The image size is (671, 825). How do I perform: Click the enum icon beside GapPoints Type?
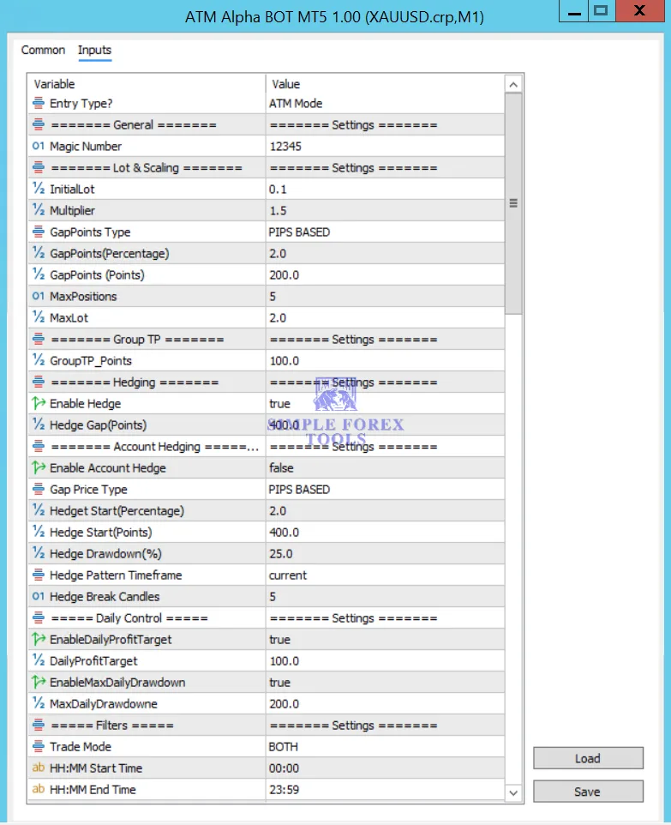pos(39,232)
